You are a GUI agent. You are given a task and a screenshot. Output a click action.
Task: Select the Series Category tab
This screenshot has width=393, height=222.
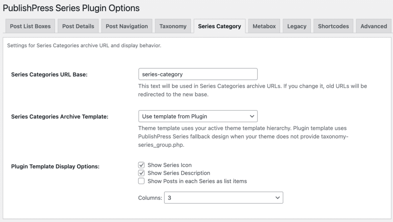coord(220,26)
